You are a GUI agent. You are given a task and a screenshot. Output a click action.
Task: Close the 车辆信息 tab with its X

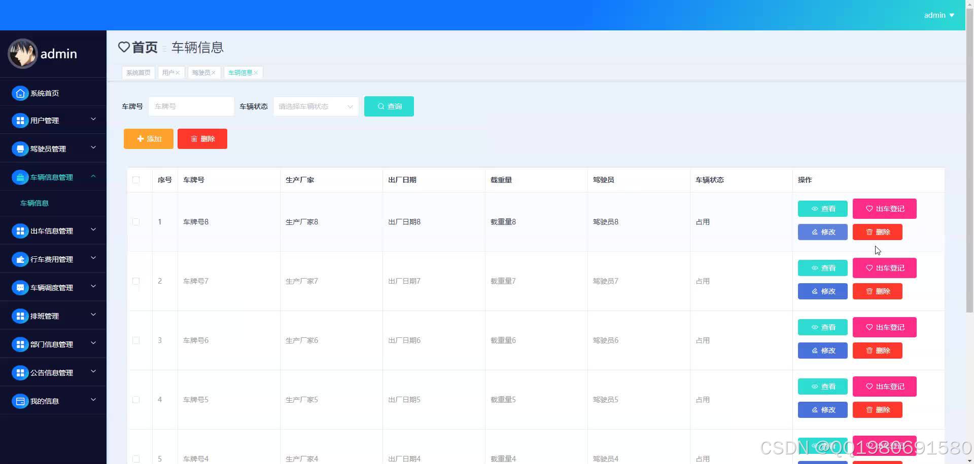tap(256, 73)
